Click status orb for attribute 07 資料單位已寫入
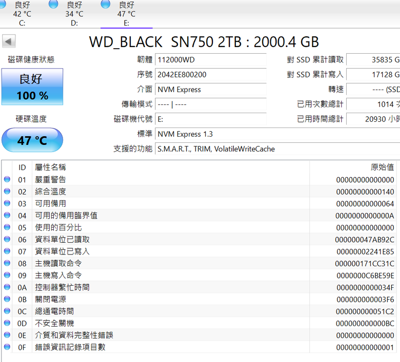Image resolution: width=400 pixels, height=362 pixels. [7, 251]
